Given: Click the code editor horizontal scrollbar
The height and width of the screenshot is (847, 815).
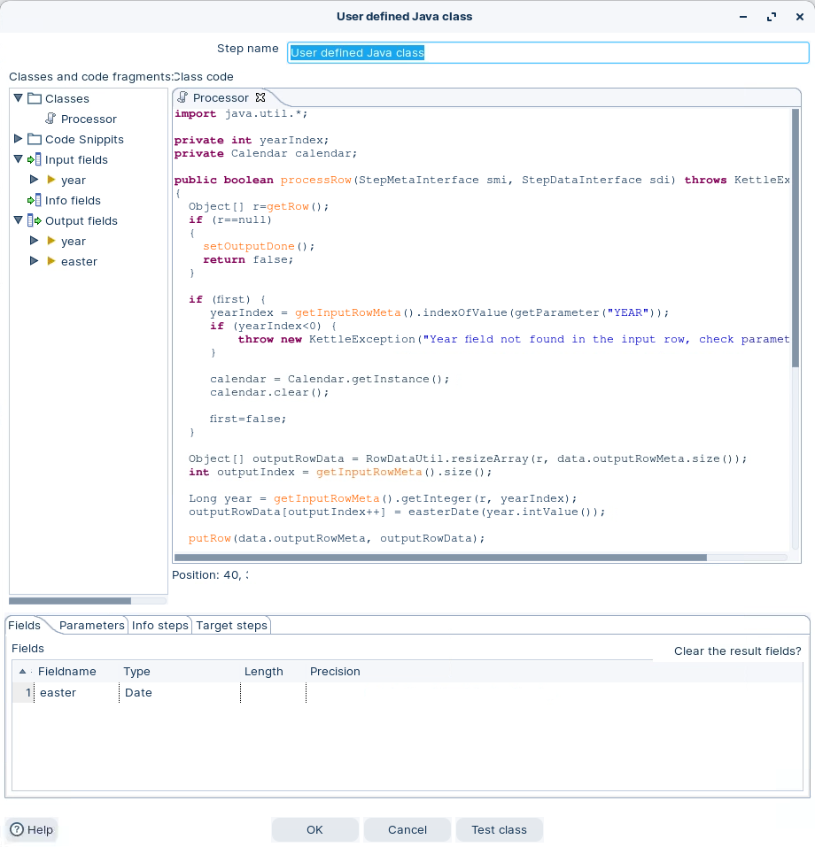Looking at the screenshot, I should coord(440,558).
